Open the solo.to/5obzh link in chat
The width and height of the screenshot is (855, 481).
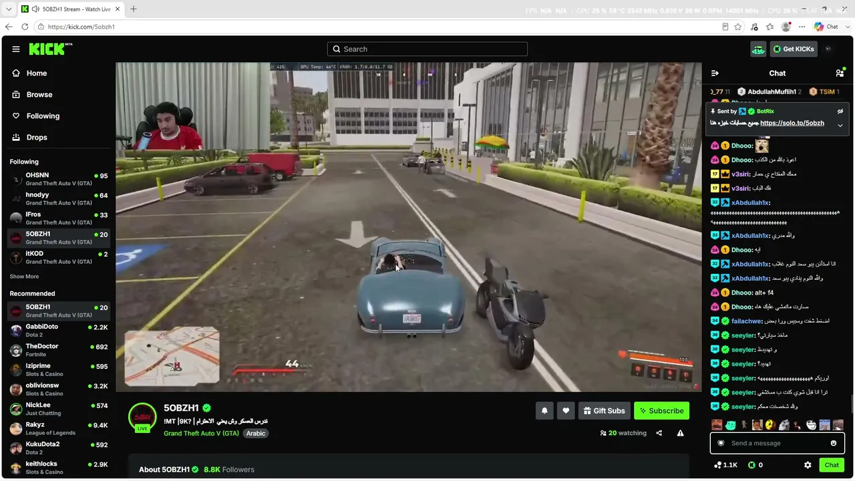tap(792, 123)
